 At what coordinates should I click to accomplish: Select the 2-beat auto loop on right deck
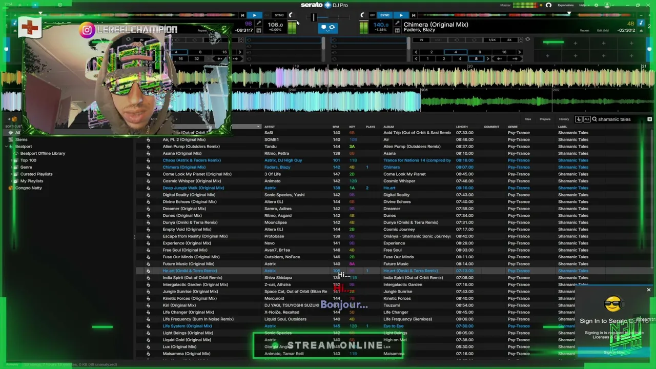(431, 52)
